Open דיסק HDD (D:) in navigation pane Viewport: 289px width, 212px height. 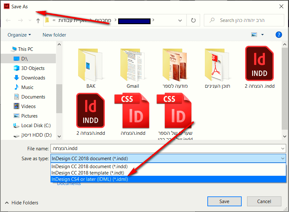[33, 135]
